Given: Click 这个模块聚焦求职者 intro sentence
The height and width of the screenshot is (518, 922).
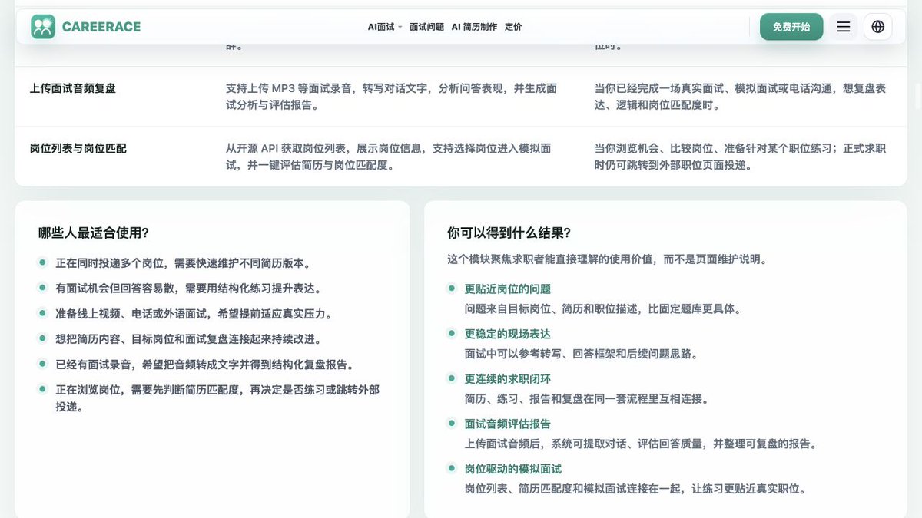Looking at the screenshot, I should pos(607,259).
